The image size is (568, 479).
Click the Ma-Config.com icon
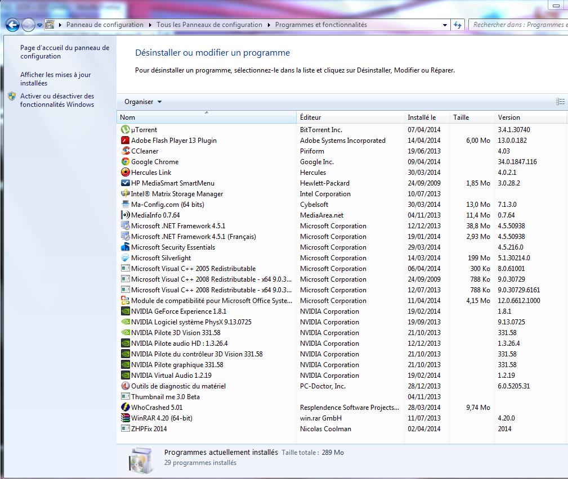tap(126, 205)
